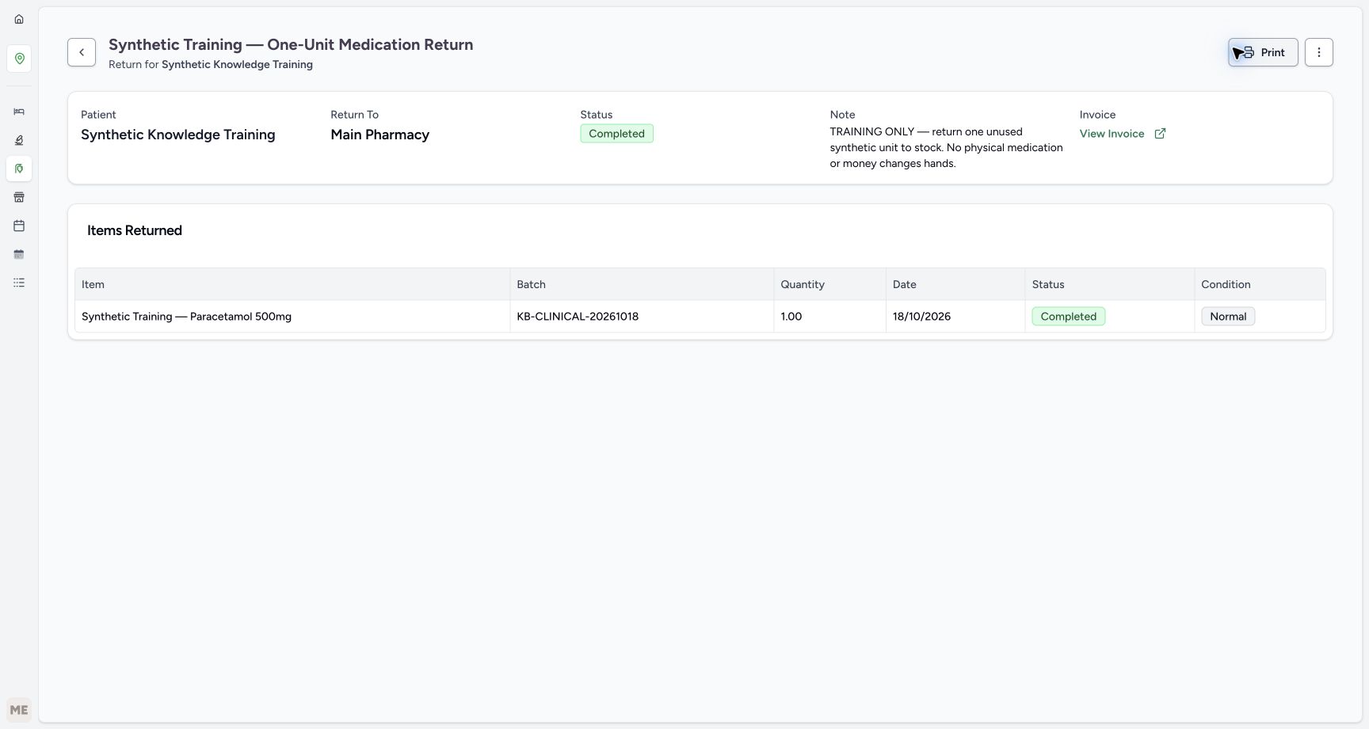Open the home icon in sidebar
This screenshot has height=729, width=1369.
click(x=19, y=19)
